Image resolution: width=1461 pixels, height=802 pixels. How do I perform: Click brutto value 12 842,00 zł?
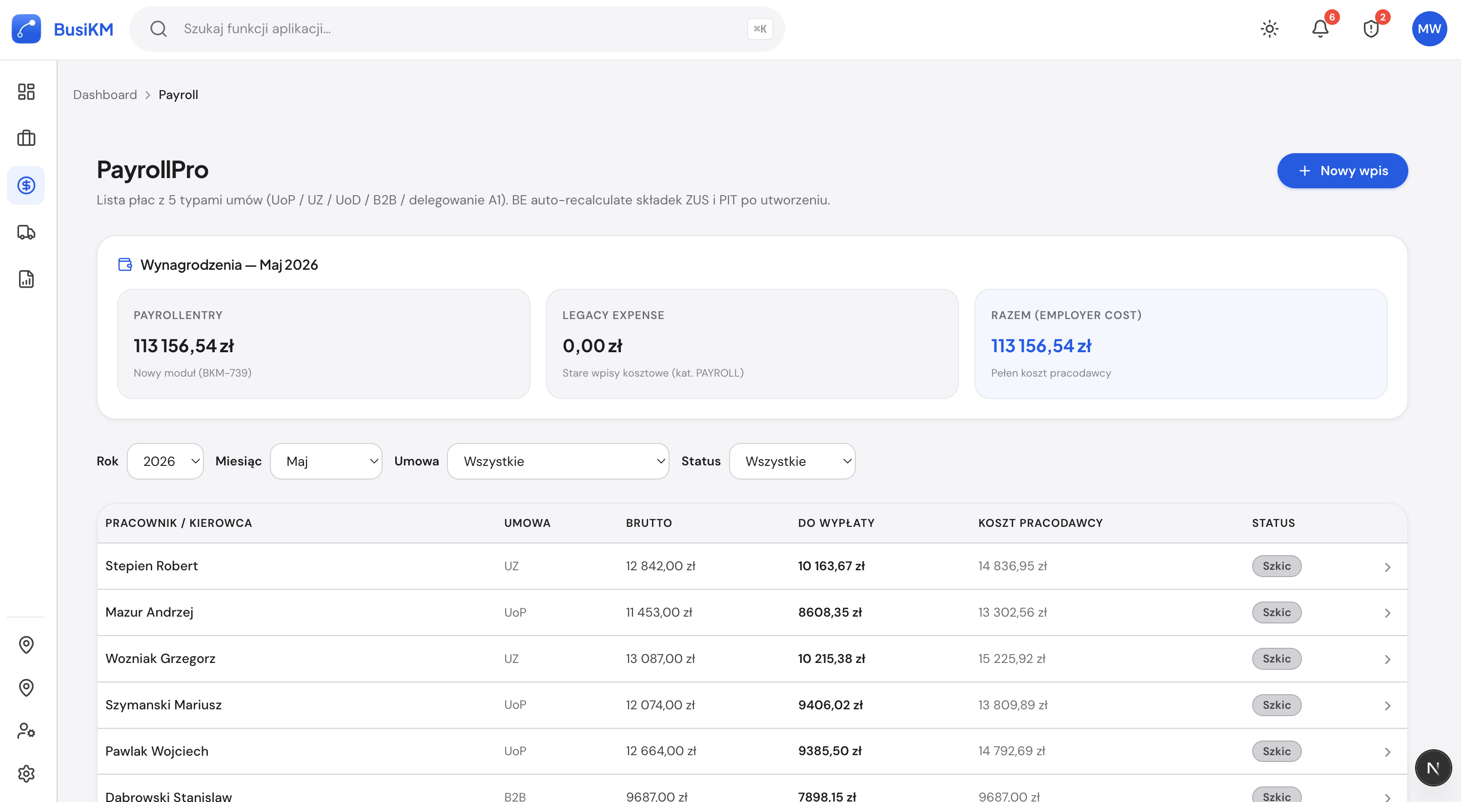[x=660, y=566]
